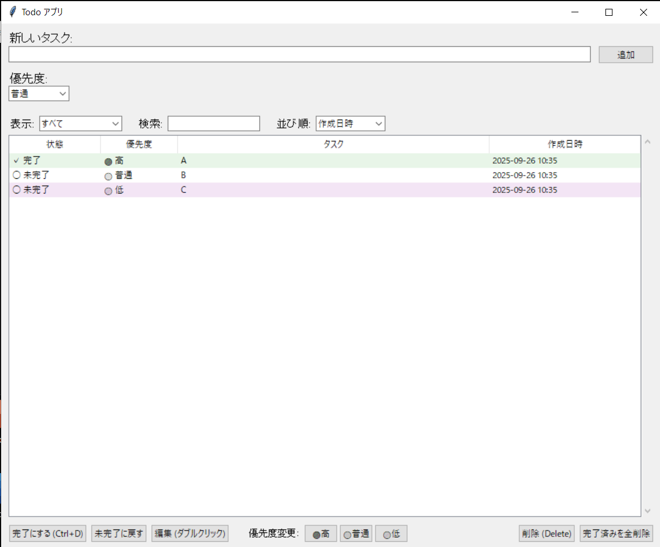Click the scrollbar up arrow
The width and height of the screenshot is (660, 547).
(x=648, y=142)
